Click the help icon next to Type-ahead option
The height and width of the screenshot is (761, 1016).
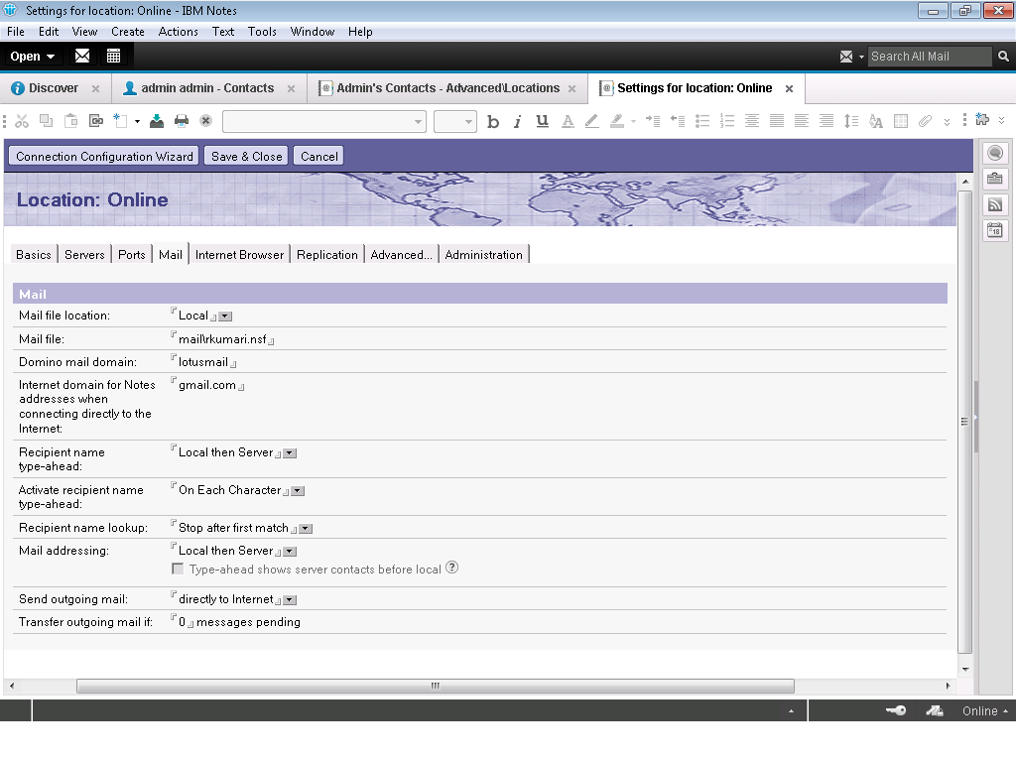click(451, 568)
